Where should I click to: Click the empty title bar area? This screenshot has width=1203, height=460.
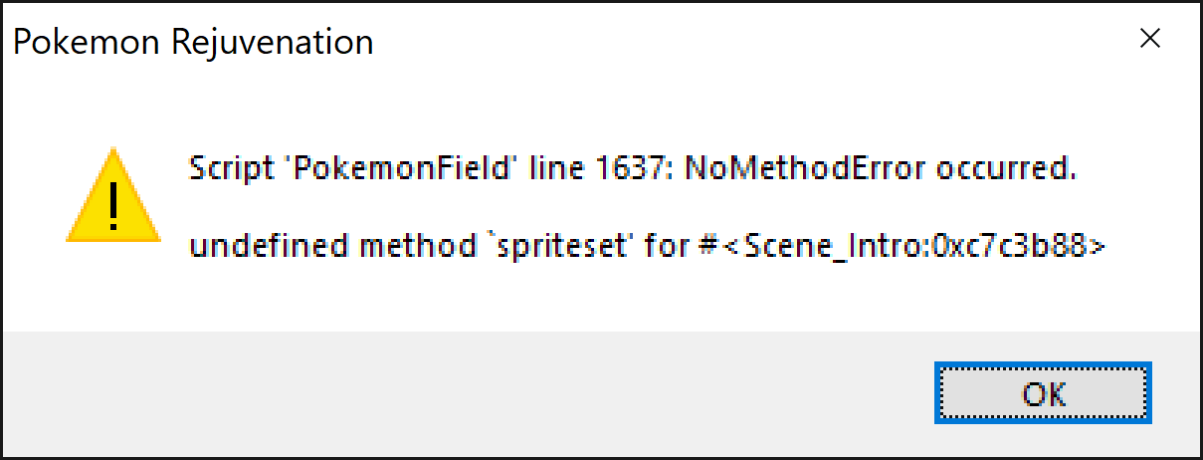click(746, 40)
